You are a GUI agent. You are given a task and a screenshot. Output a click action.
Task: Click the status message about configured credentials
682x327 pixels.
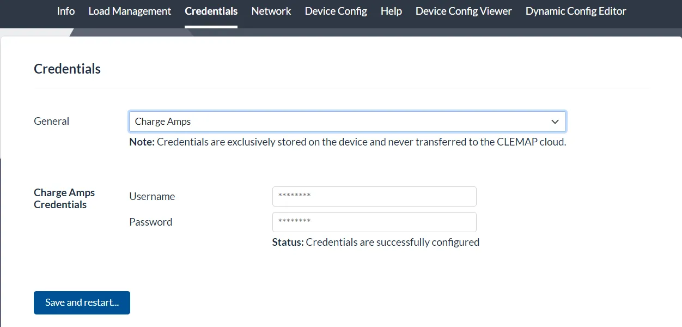point(376,242)
